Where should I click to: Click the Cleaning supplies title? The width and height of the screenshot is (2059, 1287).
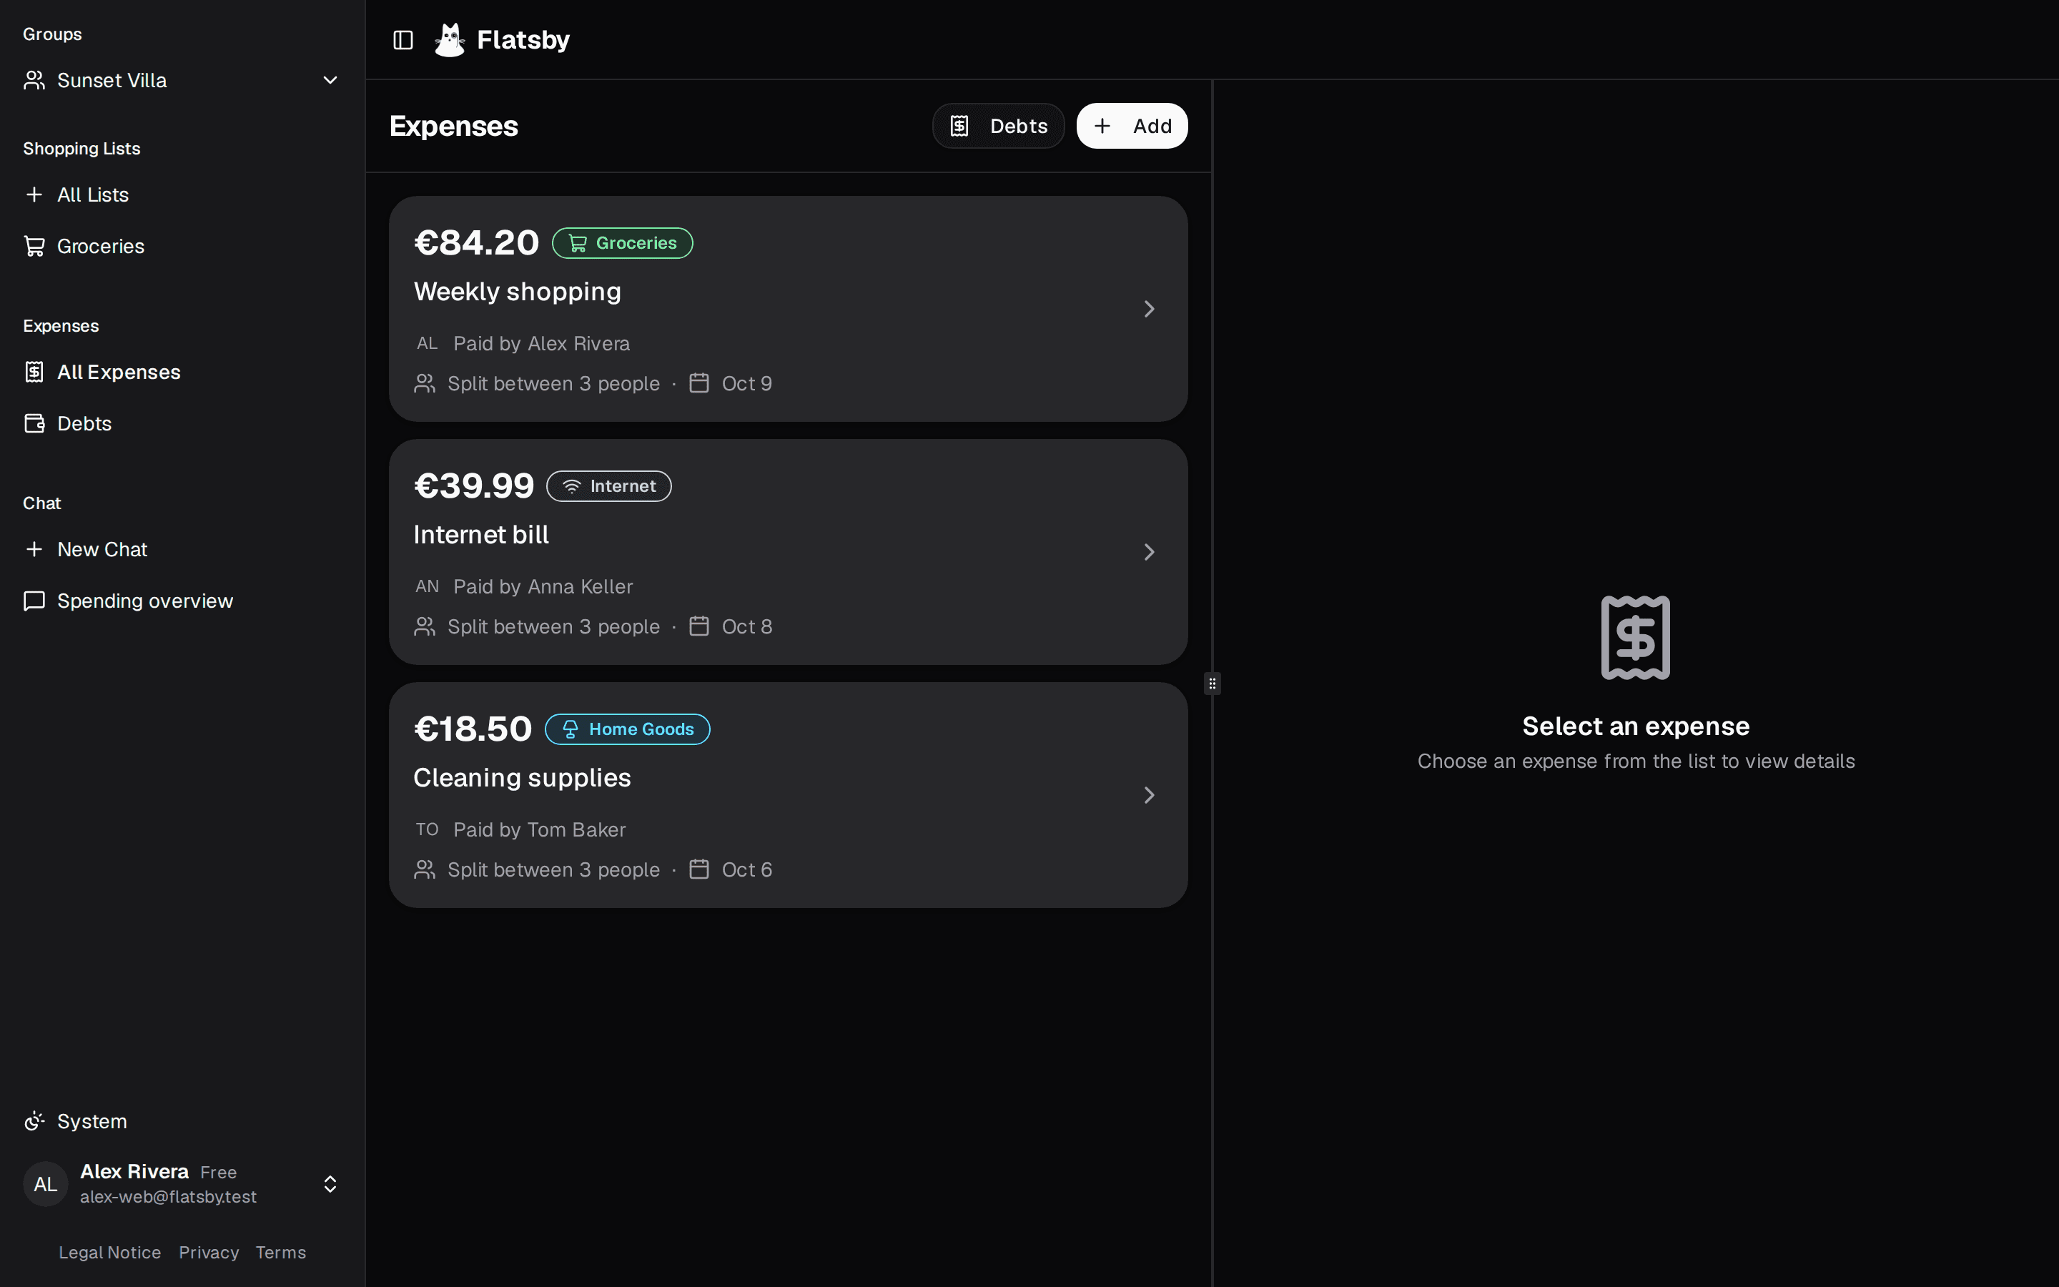pos(523,777)
